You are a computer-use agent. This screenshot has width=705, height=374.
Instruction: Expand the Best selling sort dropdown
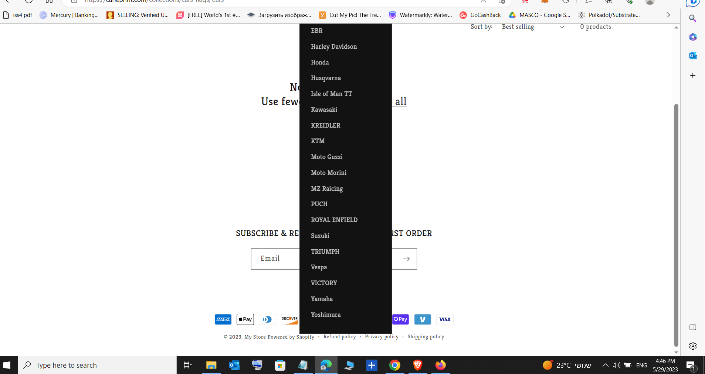[x=533, y=27]
